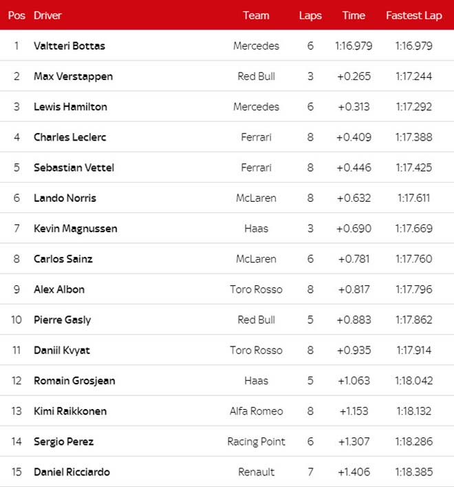Click the Driver column header

(x=47, y=15)
